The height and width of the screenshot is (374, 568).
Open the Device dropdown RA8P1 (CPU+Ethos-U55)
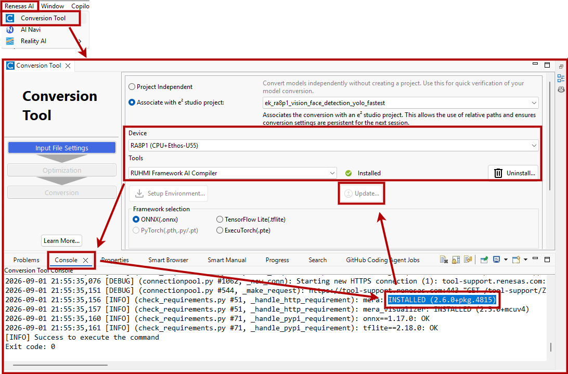[x=333, y=146]
